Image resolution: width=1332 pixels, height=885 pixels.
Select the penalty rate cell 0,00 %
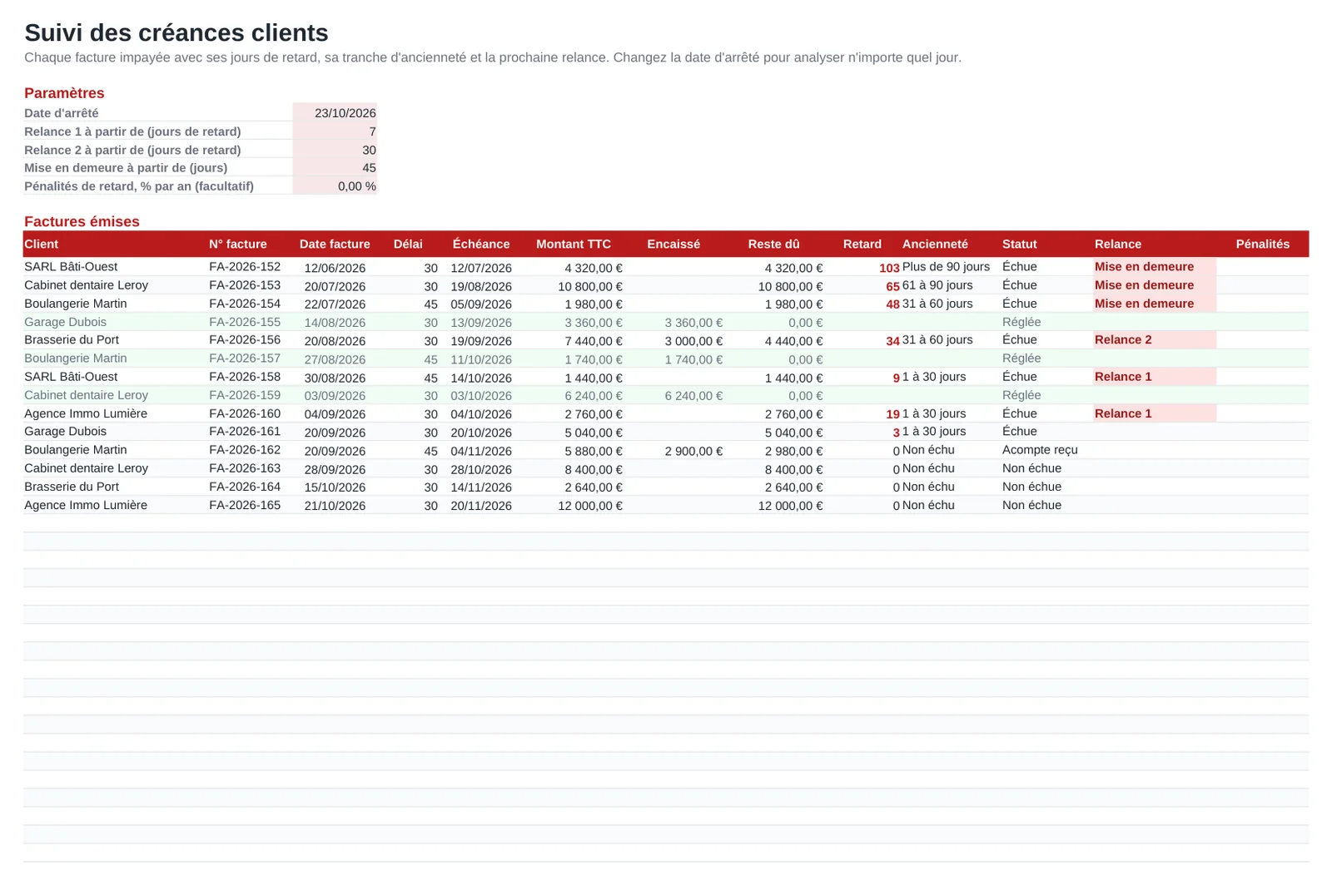coord(335,186)
